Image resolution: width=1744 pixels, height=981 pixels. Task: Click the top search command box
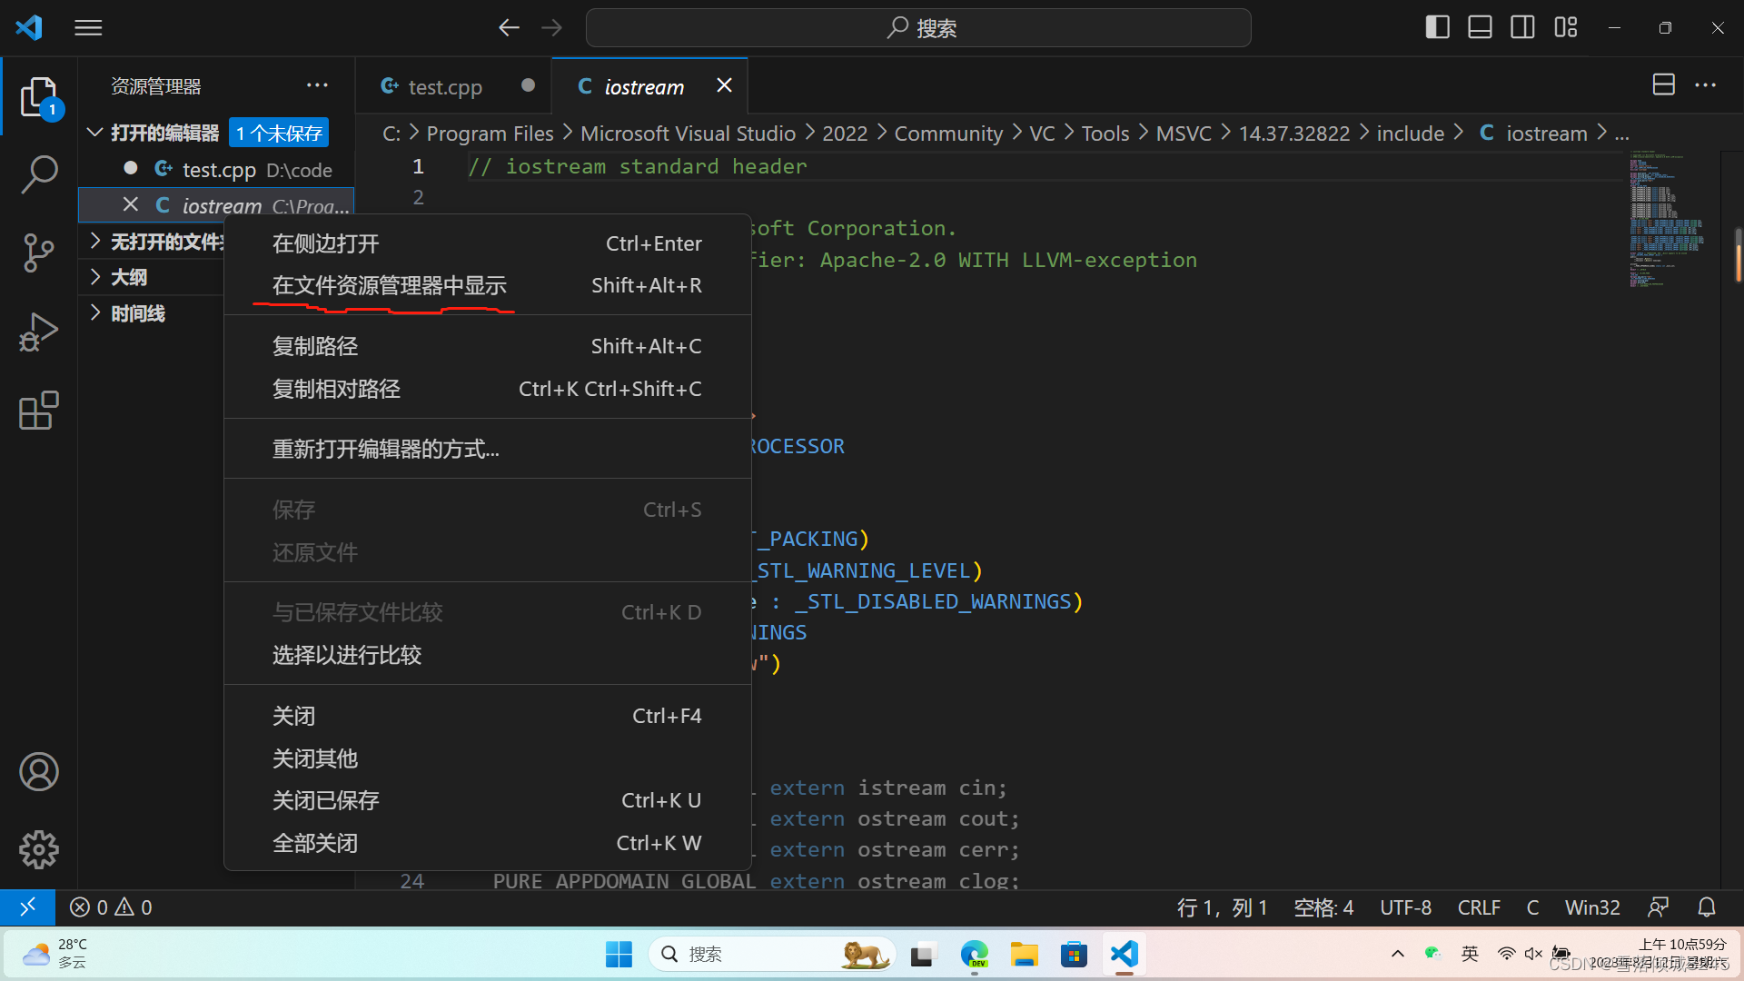tap(918, 28)
